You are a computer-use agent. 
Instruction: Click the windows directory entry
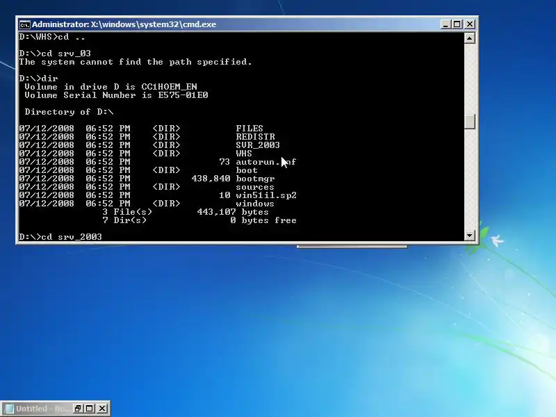click(255, 204)
